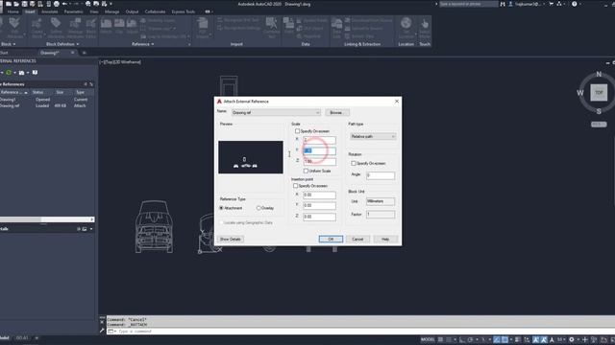615x345 pixels.
Task: Click the Show Details button
Action: [231, 239]
